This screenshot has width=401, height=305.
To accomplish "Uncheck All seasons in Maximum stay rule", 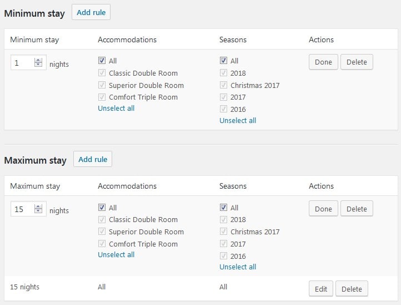I will pos(223,207).
